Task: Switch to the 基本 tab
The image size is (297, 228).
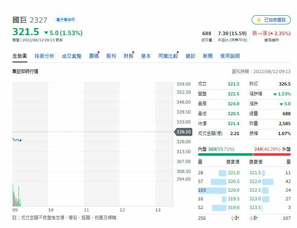Action: coord(146,56)
